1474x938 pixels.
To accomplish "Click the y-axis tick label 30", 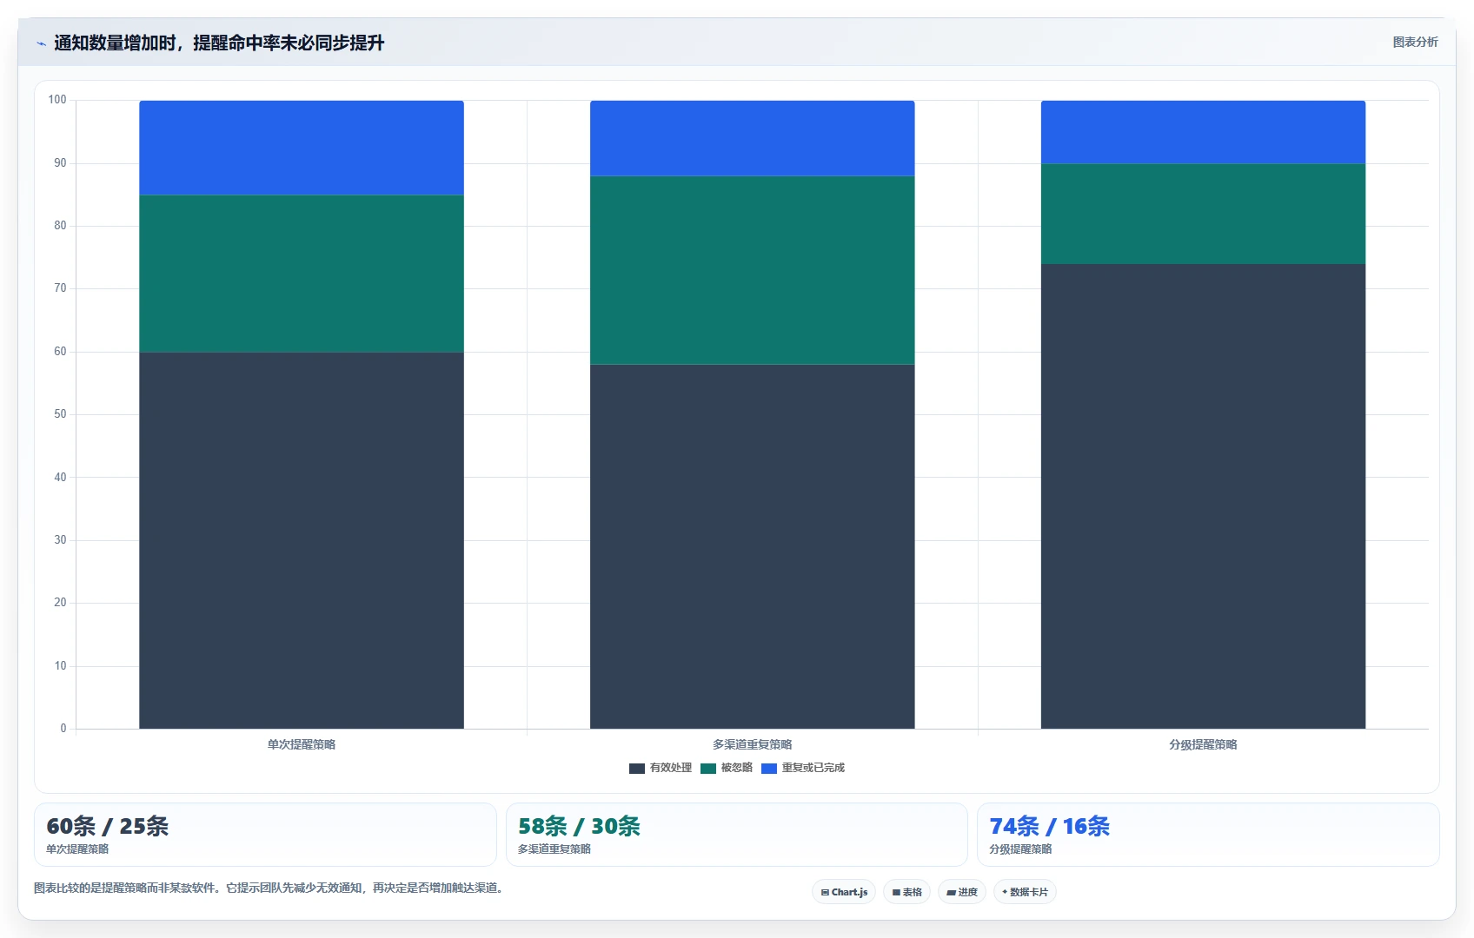I will pos(60,540).
